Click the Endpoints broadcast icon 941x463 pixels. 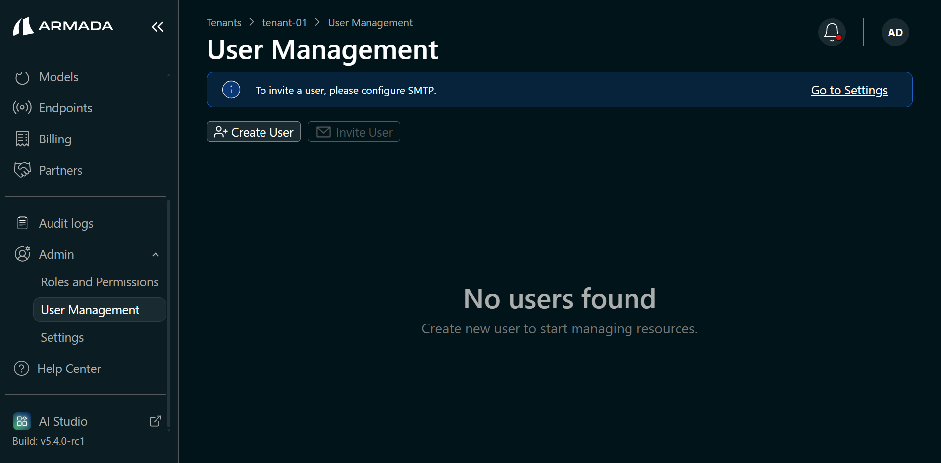[22, 108]
